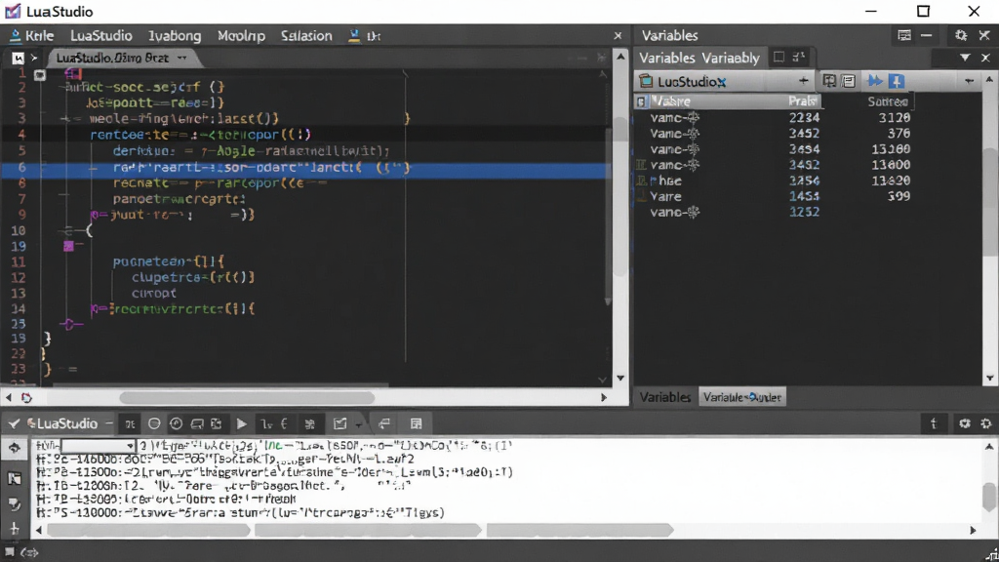Click the blue fast-forward arrows icon

[x=875, y=81]
